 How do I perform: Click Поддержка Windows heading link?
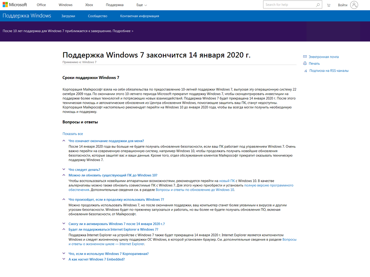27,16
